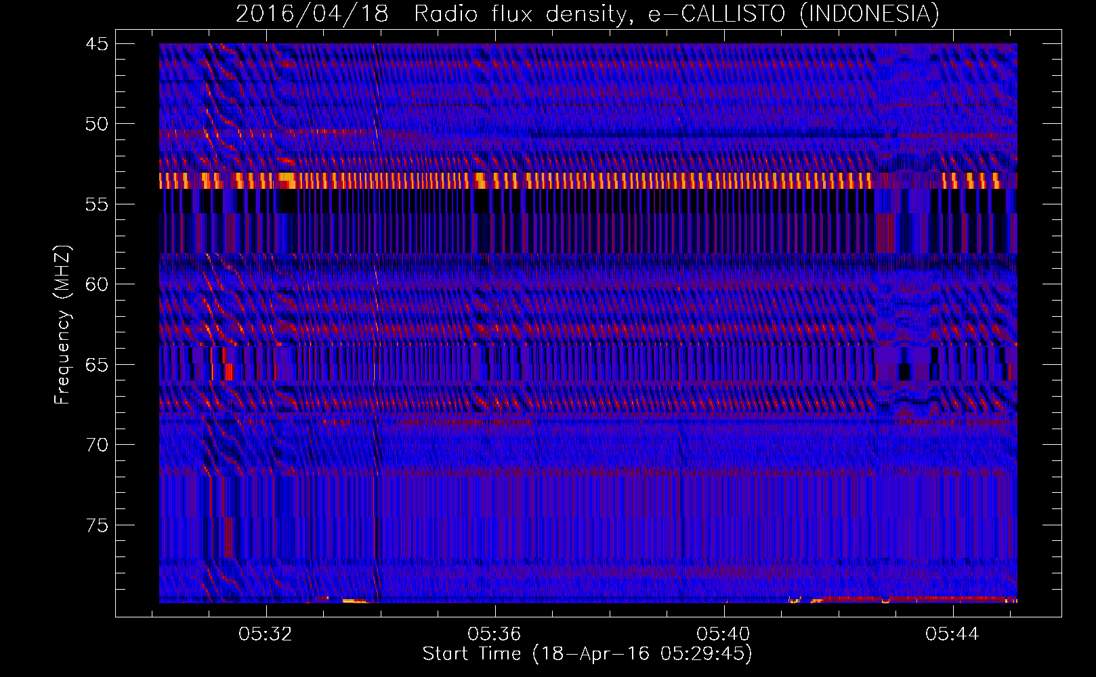Click the 70 frequency tick label
1096x677 pixels.
point(96,445)
